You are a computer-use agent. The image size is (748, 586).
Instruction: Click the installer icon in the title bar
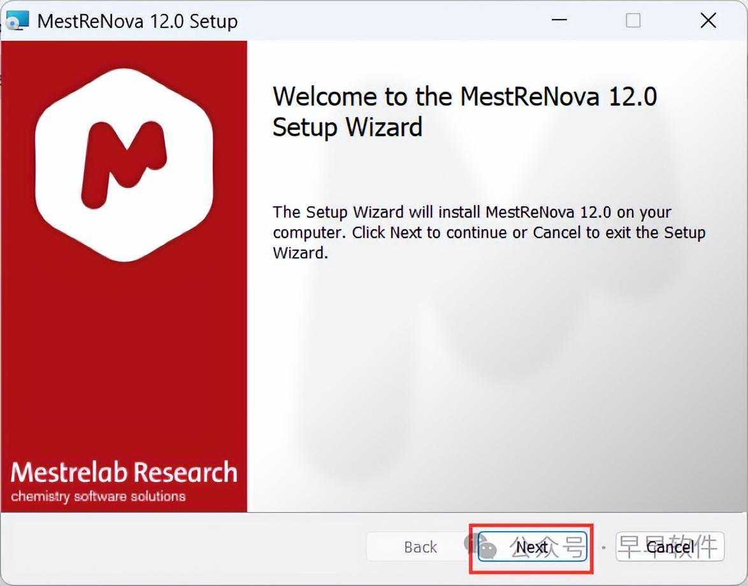click(x=17, y=21)
